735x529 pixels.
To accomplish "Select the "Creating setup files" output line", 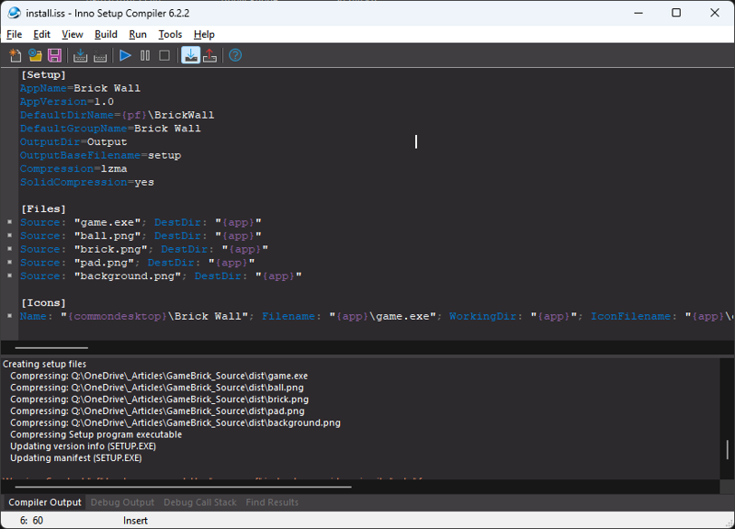I will coord(44,364).
